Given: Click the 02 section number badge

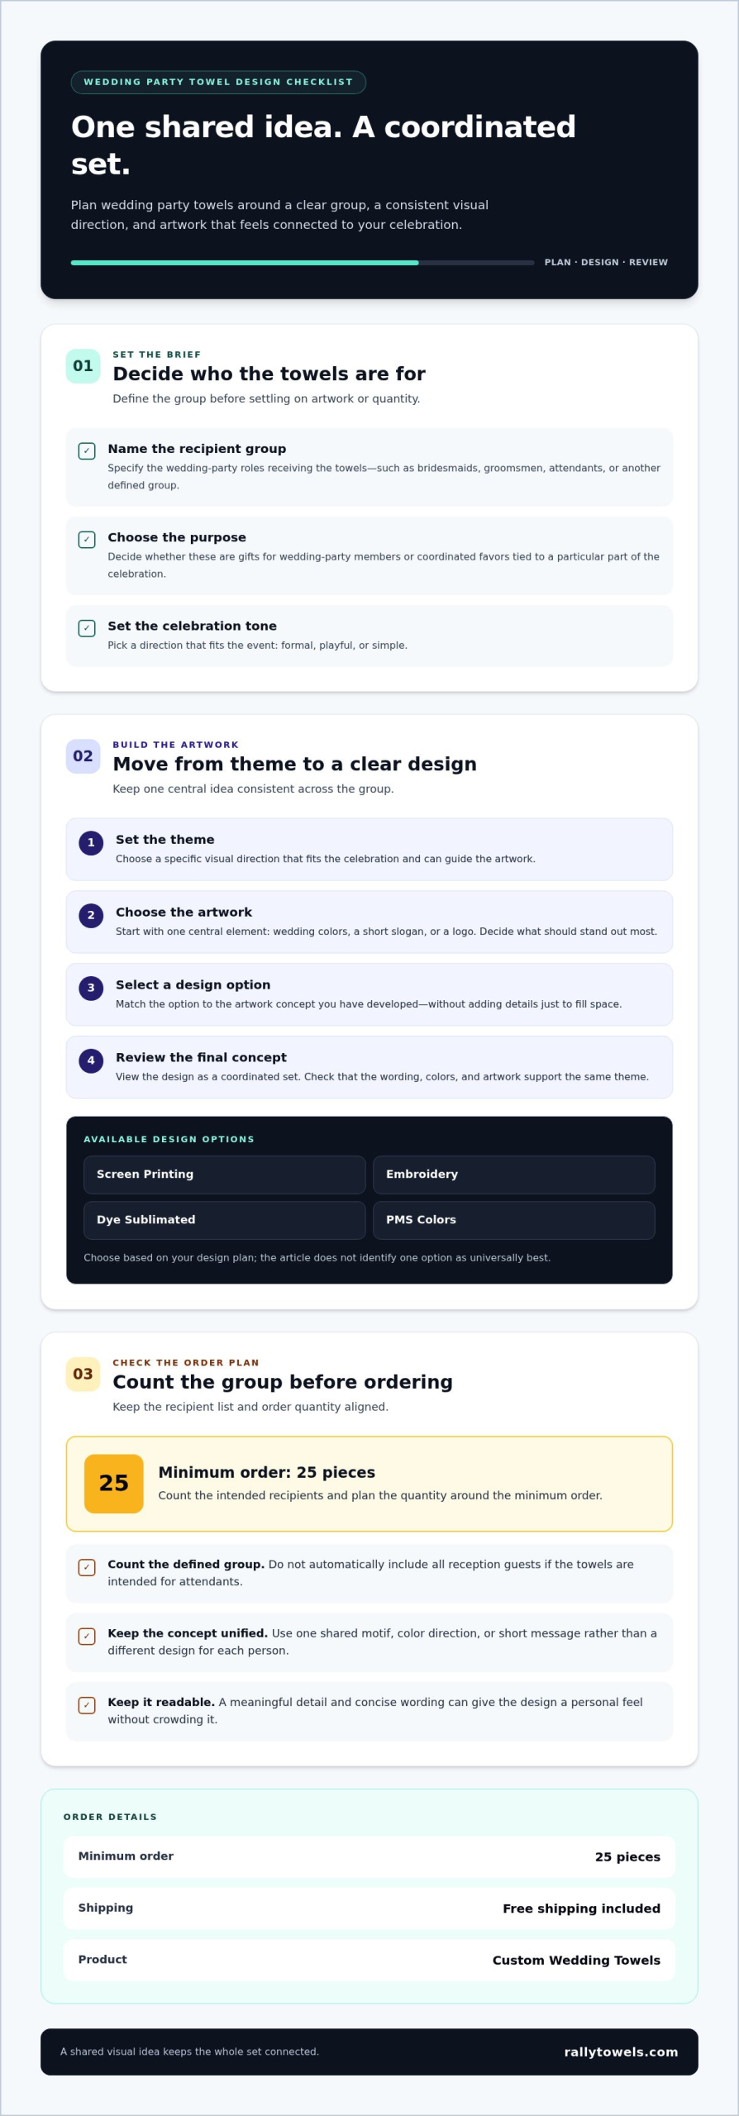Looking at the screenshot, I should pyautogui.click(x=83, y=756).
